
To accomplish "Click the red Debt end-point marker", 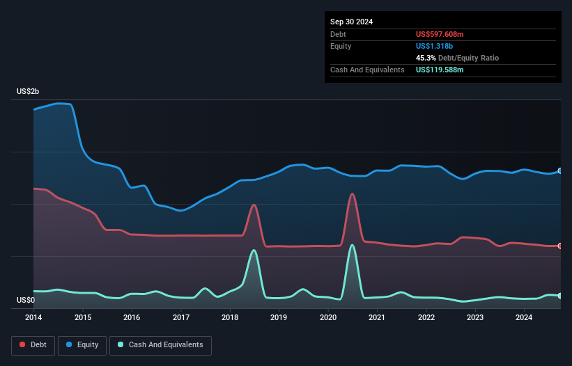I will [x=560, y=246].
